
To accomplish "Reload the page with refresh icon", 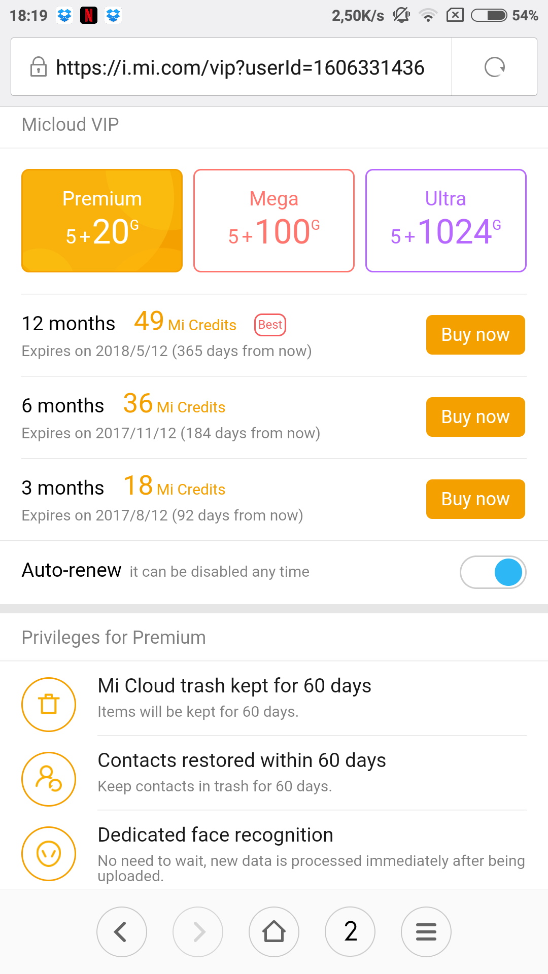I will [x=494, y=67].
